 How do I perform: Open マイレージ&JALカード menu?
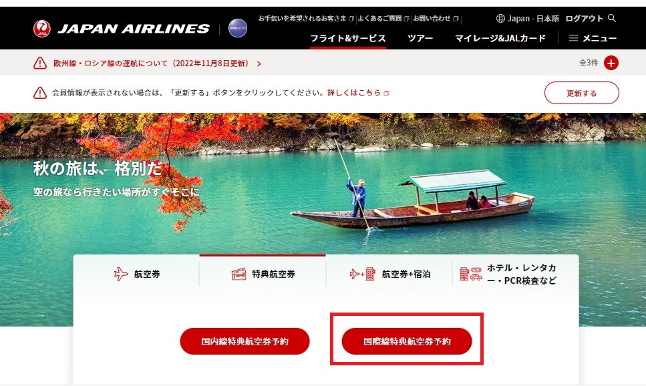(500, 38)
